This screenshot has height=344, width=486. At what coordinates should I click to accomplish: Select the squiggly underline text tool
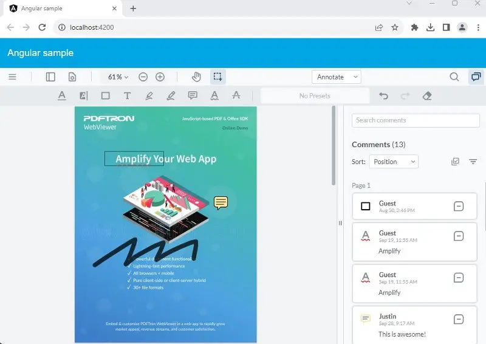point(214,95)
